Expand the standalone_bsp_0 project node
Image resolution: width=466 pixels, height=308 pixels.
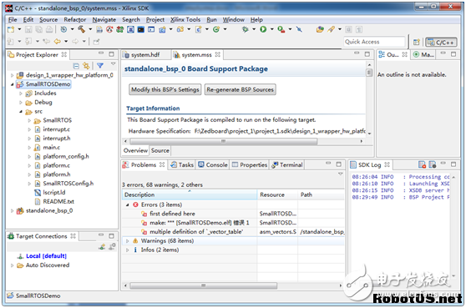click(13, 210)
